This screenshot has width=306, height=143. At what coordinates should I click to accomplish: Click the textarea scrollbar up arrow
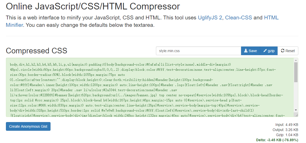296,61
